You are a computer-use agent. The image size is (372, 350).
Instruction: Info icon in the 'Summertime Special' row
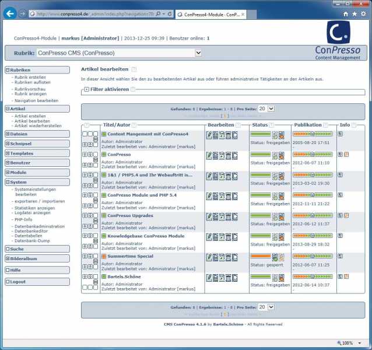coord(340,256)
